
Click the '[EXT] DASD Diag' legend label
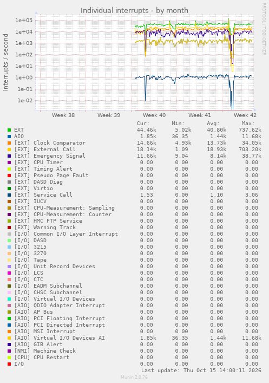38,182
